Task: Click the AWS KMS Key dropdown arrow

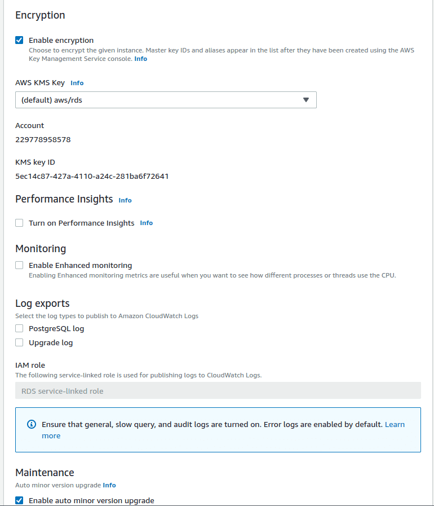Action: pyautogui.click(x=306, y=100)
